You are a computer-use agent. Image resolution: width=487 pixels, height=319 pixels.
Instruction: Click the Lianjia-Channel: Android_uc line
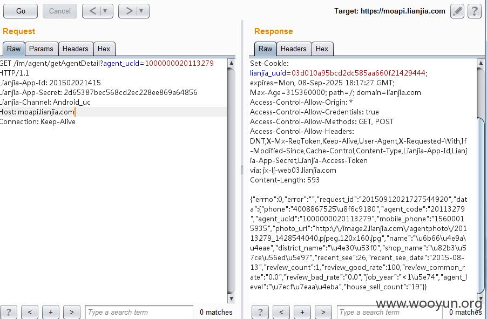pyautogui.click(x=45, y=102)
